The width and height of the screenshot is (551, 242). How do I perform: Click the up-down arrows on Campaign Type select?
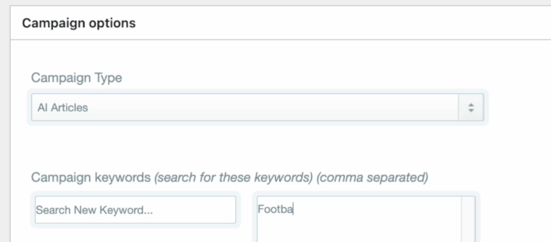(x=471, y=108)
